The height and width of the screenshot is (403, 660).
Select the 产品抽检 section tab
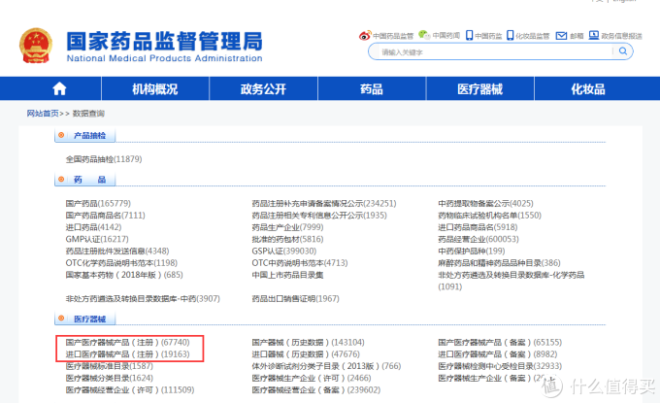click(84, 136)
